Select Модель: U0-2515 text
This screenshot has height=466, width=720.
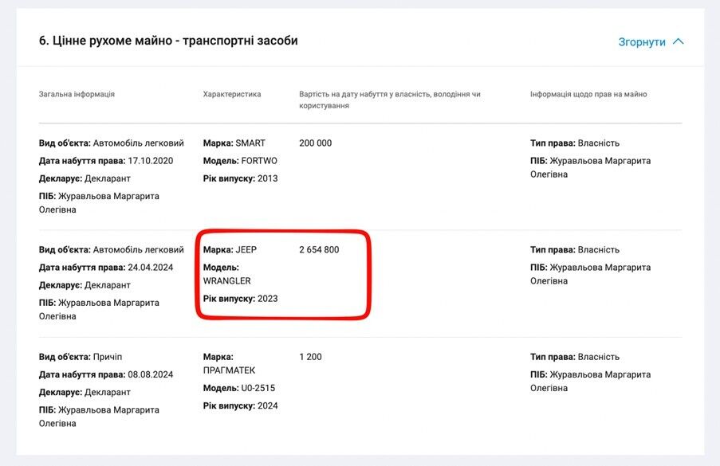click(239, 388)
